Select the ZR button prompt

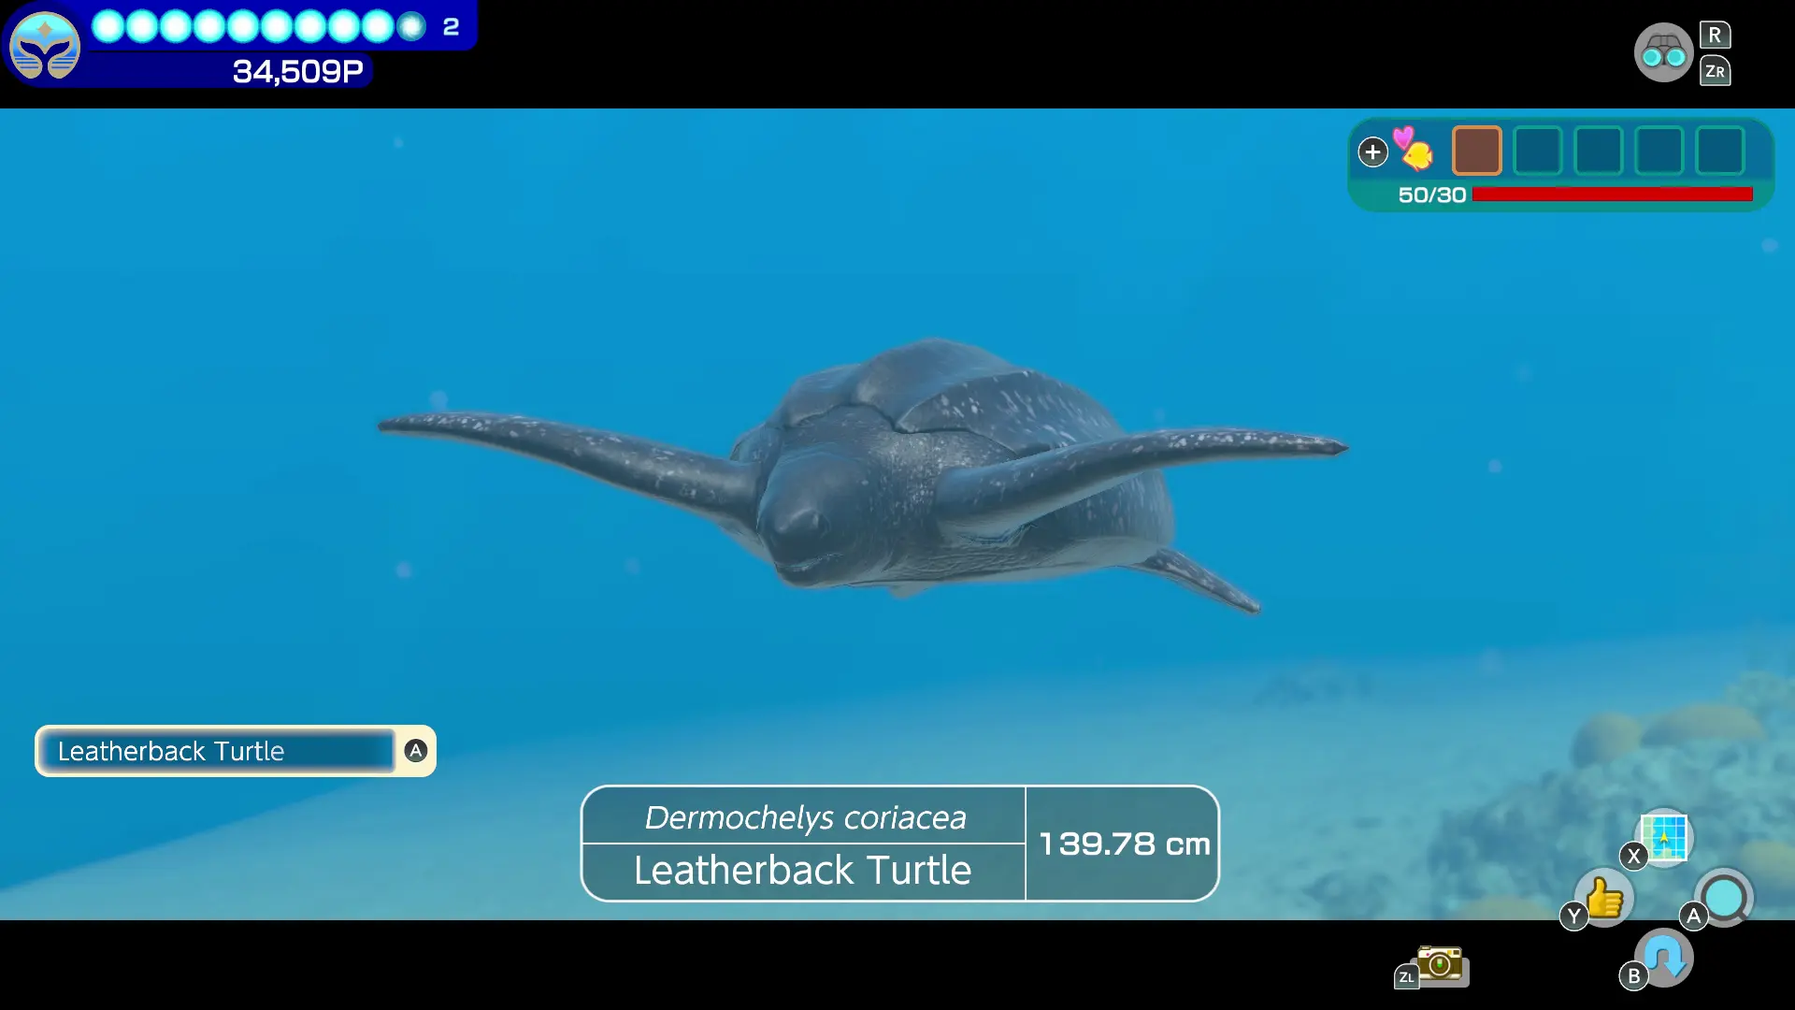click(1715, 71)
